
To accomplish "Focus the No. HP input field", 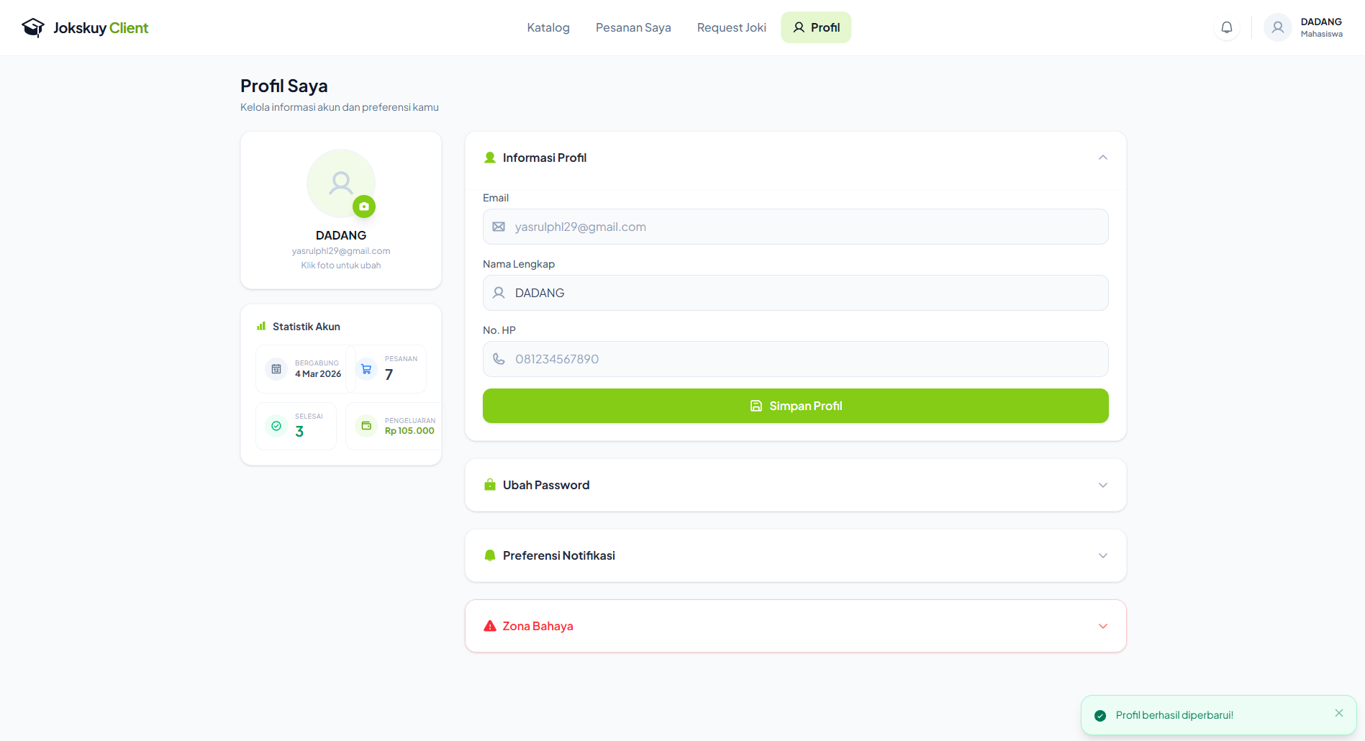I will pos(796,359).
